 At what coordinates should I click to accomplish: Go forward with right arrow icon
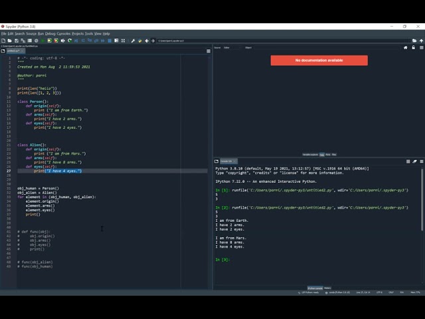point(153,41)
